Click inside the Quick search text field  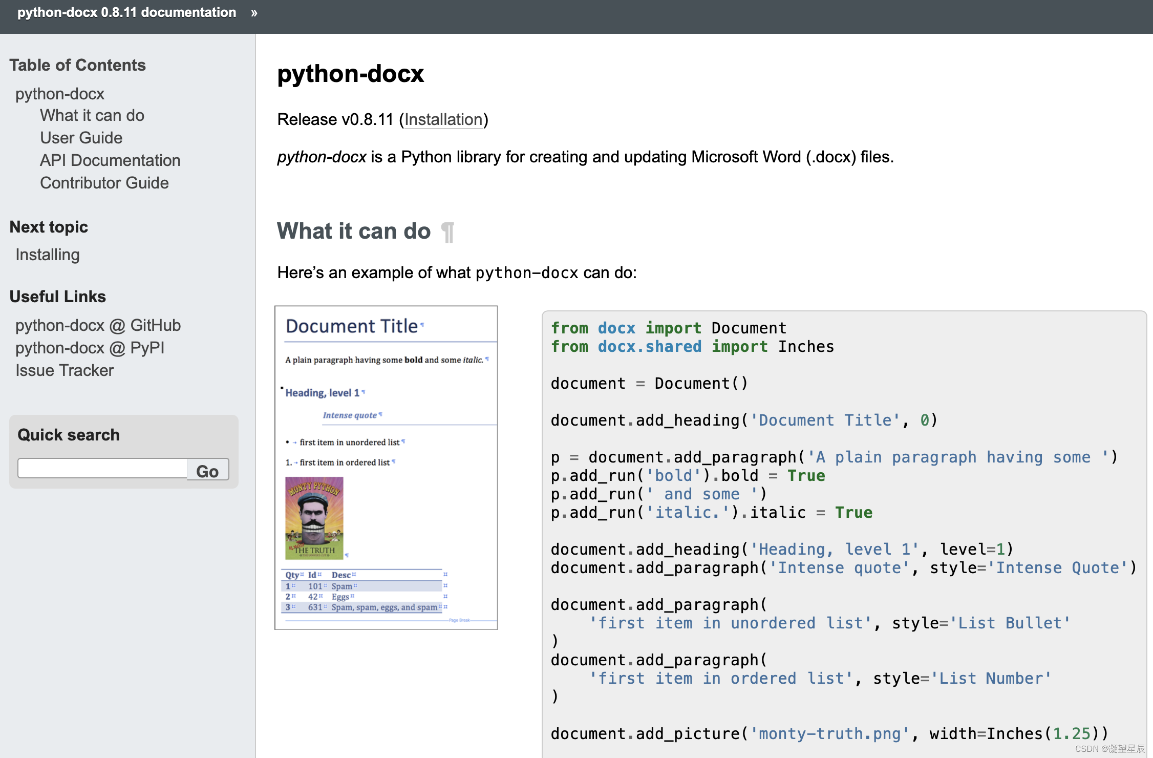(101, 468)
